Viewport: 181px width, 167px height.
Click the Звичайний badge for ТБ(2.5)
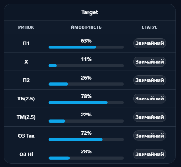[x=150, y=99]
